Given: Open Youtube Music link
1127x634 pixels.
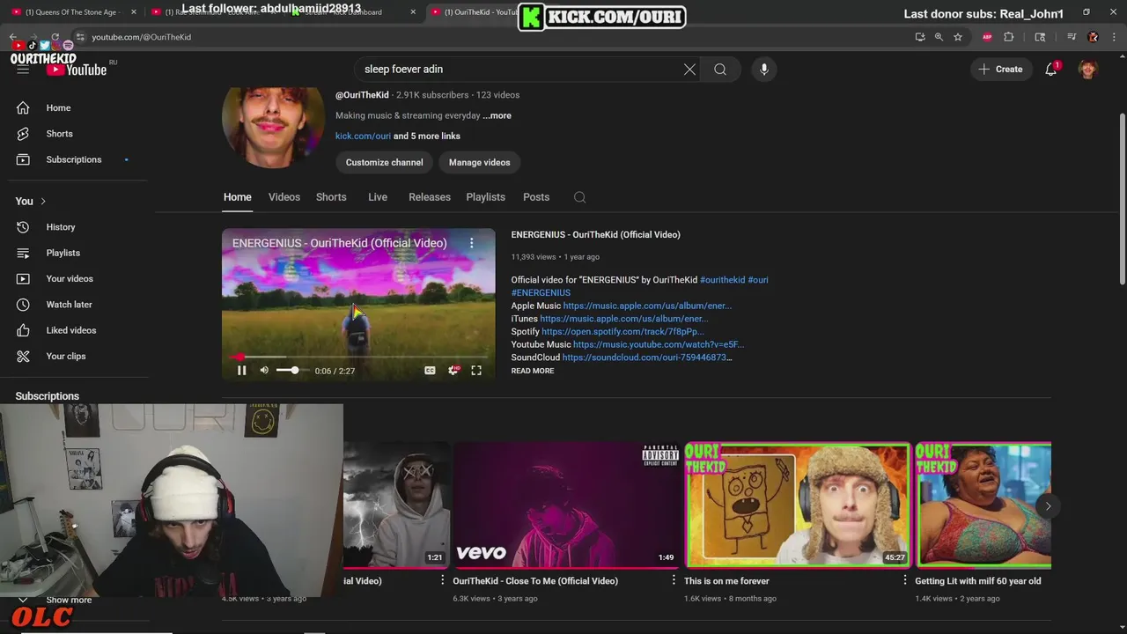Looking at the screenshot, I should tap(659, 344).
